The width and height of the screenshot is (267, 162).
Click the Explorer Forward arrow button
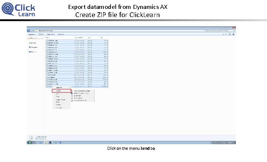tap(32, 31)
